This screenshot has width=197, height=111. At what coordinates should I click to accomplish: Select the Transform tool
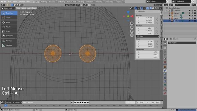(9, 36)
